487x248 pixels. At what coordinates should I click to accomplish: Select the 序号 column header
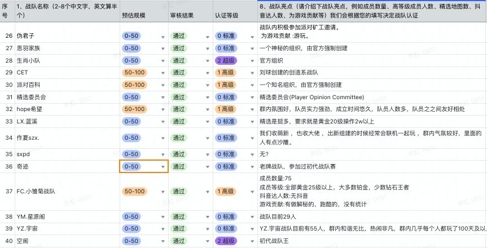[7, 11]
